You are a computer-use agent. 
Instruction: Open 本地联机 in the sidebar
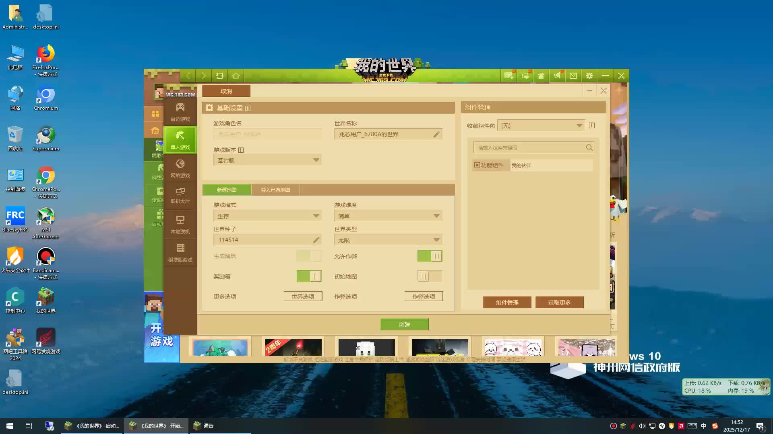point(180,224)
